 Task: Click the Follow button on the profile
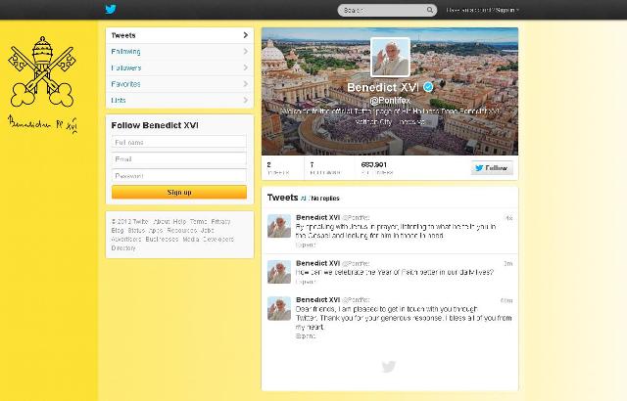[492, 168]
